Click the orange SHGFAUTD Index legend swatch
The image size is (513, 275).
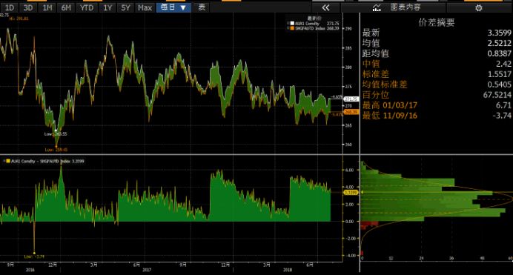pyautogui.click(x=292, y=28)
